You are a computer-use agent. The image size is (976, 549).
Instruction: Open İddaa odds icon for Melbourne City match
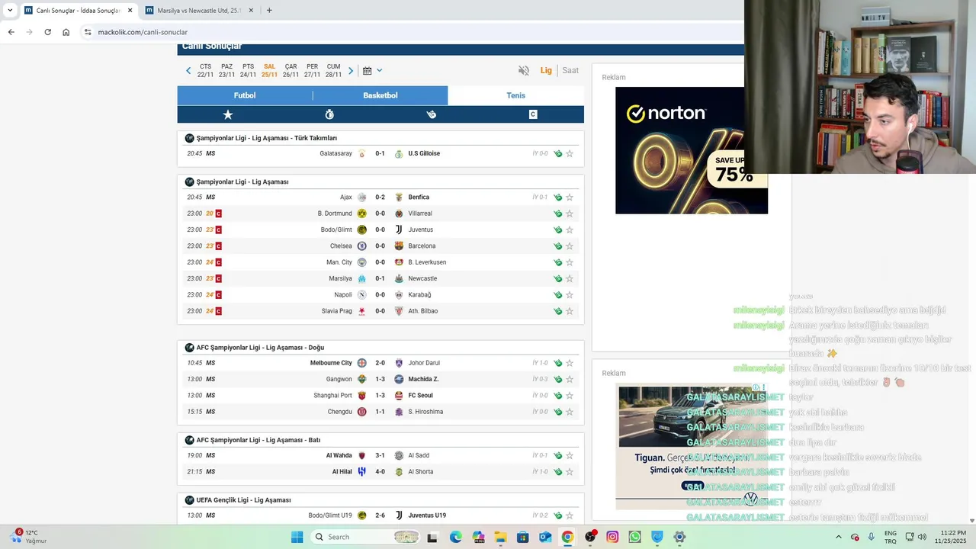tap(558, 363)
